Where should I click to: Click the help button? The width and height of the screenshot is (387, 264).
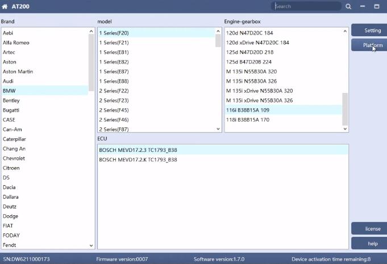coord(369,244)
